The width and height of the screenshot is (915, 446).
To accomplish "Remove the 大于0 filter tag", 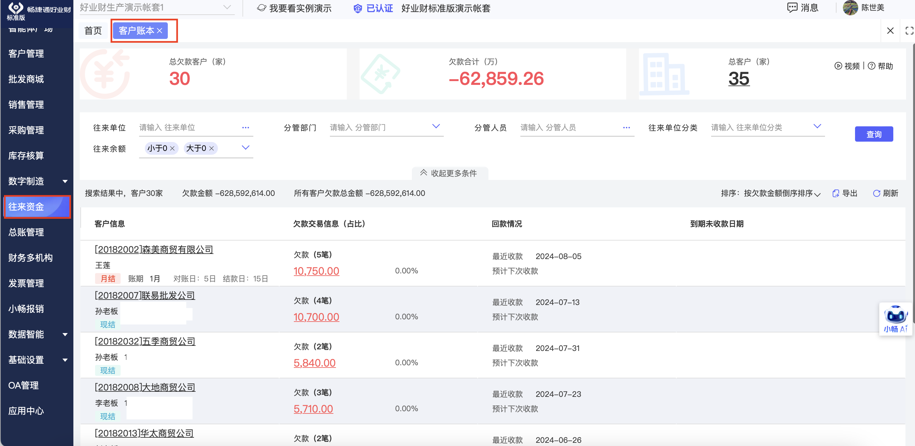I will pyautogui.click(x=211, y=148).
